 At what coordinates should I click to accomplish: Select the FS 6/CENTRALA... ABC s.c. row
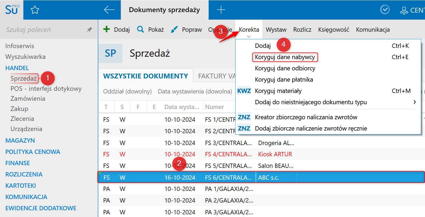click(261, 177)
